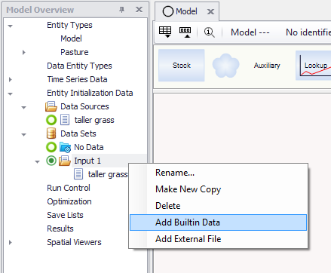Select Model under Entity Types
Viewport: 331px width, 273px height.
[71, 38]
